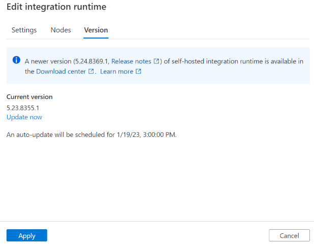Go to the Download center link

[61, 72]
